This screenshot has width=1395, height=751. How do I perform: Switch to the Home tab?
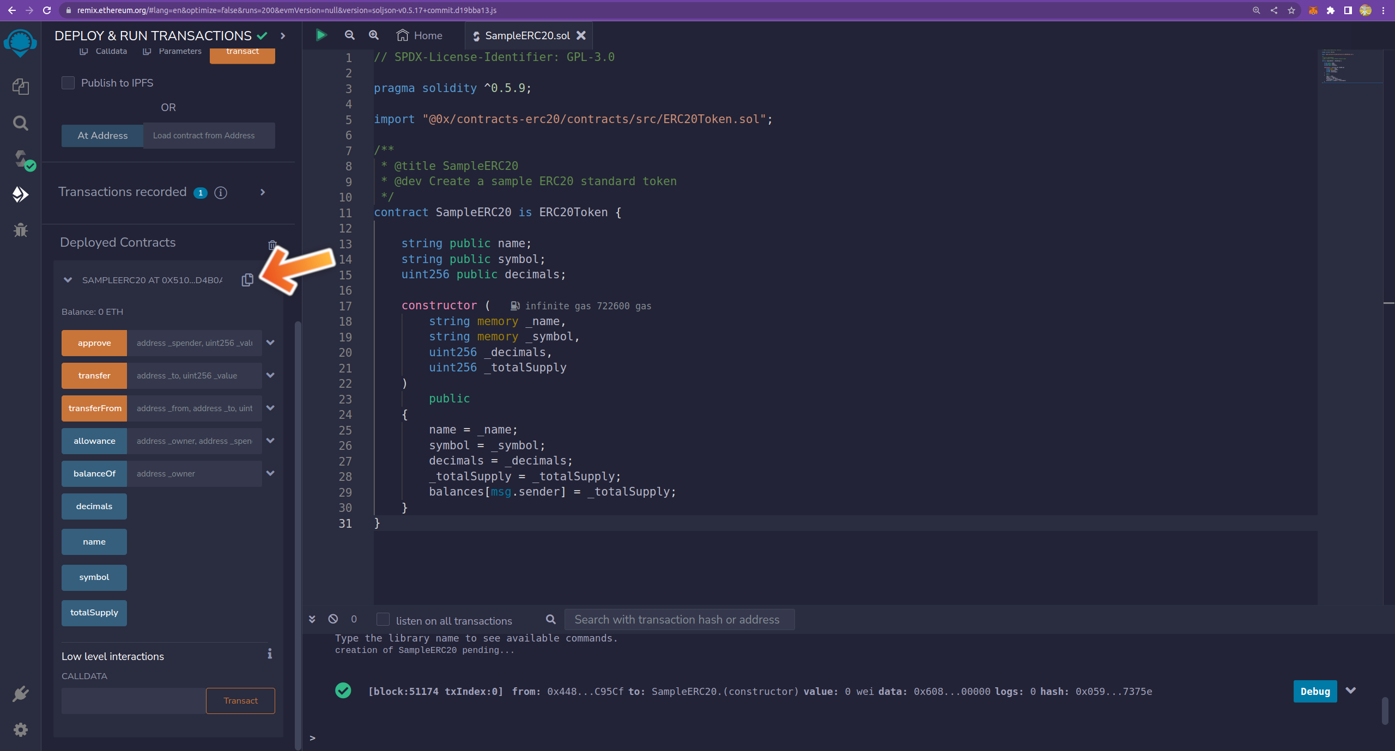click(420, 35)
